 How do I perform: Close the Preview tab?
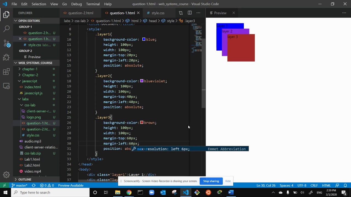(x=234, y=13)
